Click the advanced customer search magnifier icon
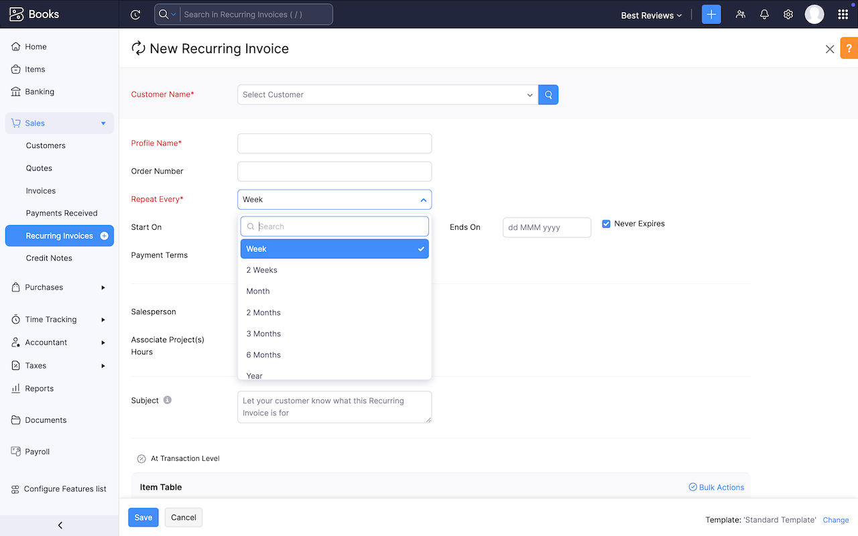The image size is (858, 536). click(548, 94)
